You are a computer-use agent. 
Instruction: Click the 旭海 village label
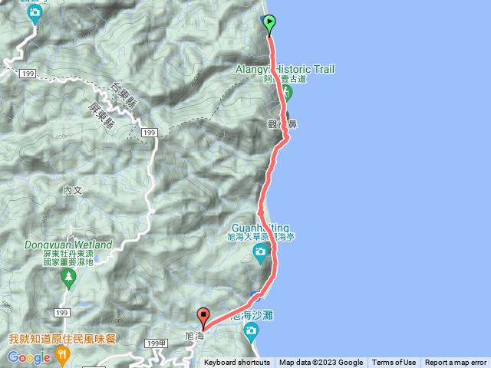coord(194,336)
